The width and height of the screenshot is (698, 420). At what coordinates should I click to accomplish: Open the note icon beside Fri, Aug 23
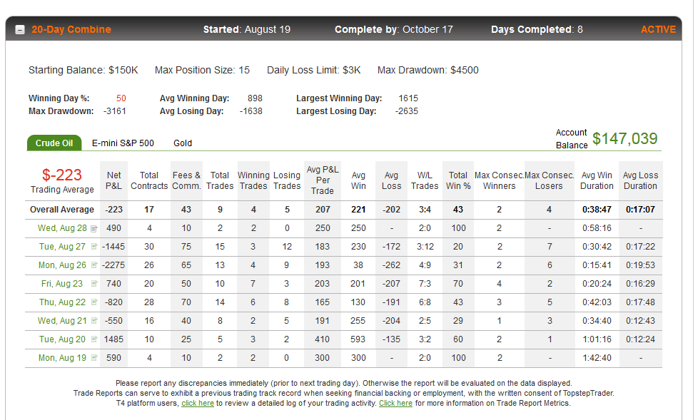point(94,283)
